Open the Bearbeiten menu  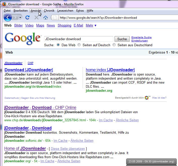pyautogui.click(x=21, y=11)
